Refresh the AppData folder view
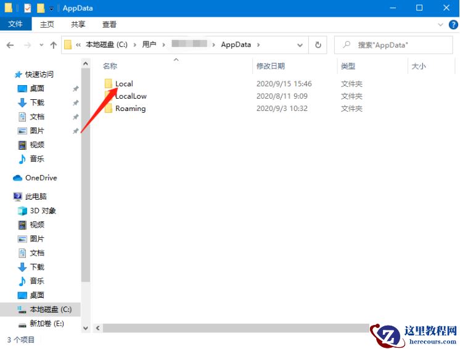The image size is (460, 349). point(318,45)
